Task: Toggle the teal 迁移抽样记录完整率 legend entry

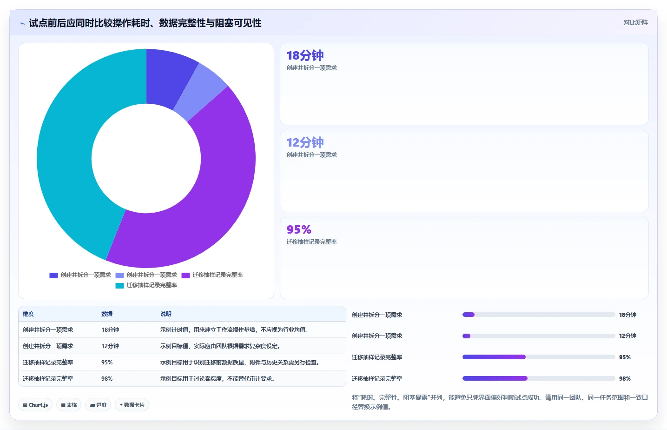Action: point(146,285)
